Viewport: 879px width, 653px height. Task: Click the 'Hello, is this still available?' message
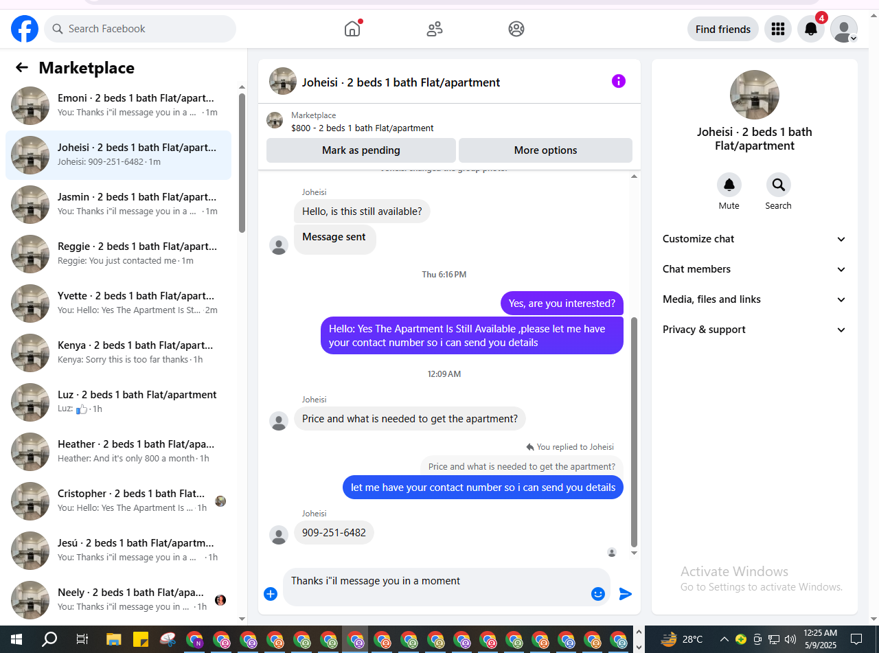point(362,211)
